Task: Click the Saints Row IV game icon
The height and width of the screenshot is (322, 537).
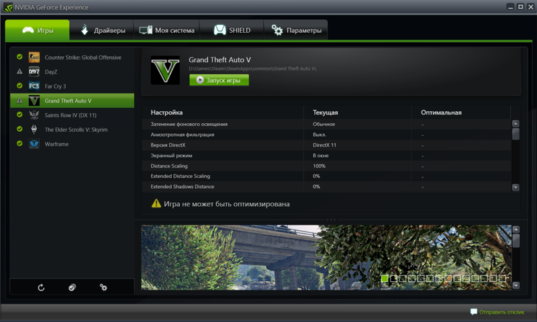Action: point(34,114)
